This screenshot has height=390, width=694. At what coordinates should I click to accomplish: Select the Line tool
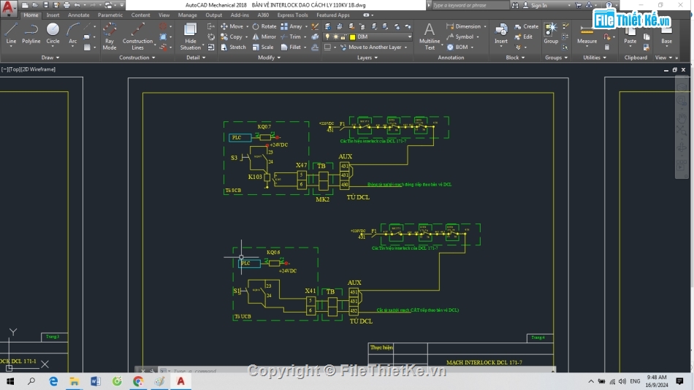[x=11, y=34]
